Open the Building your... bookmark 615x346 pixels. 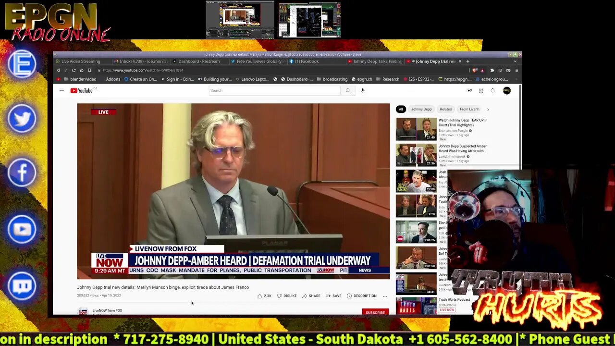pos(214,79)
